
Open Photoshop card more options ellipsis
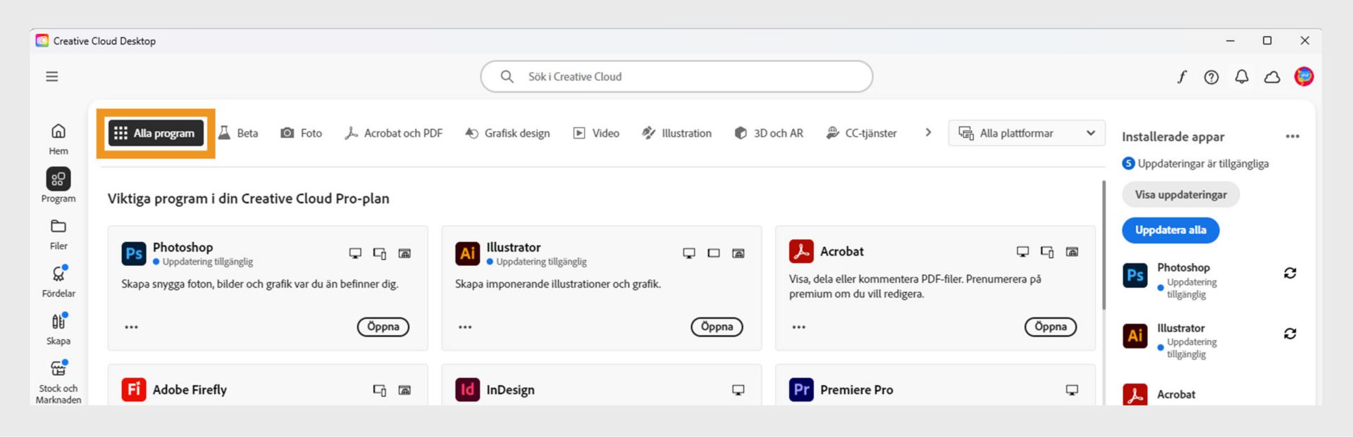pos(132,327)
